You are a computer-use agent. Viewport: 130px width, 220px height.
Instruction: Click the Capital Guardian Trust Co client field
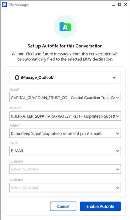[65, 98]
